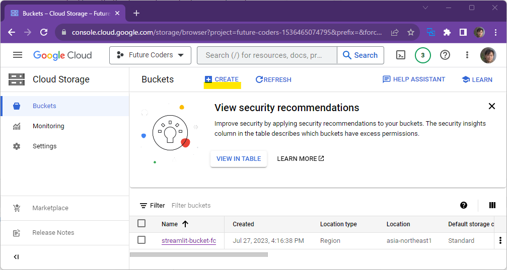Click the blue Search button
Viewport: 507px width, 270px height.
click(x=360, y=55)
